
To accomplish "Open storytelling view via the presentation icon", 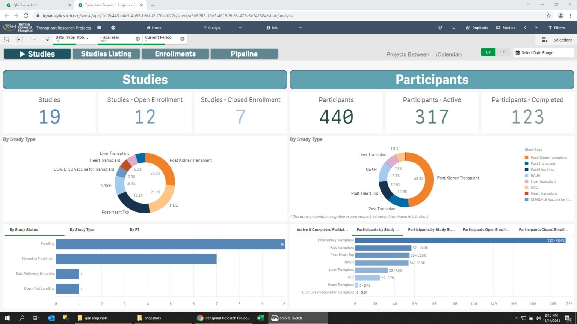I will point(440,27).
